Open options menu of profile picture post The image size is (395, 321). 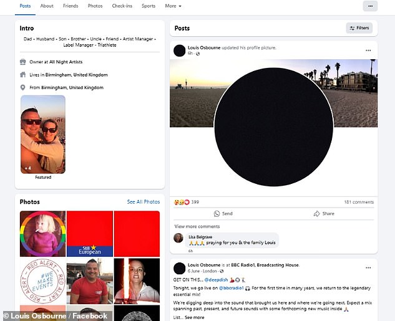368,50
